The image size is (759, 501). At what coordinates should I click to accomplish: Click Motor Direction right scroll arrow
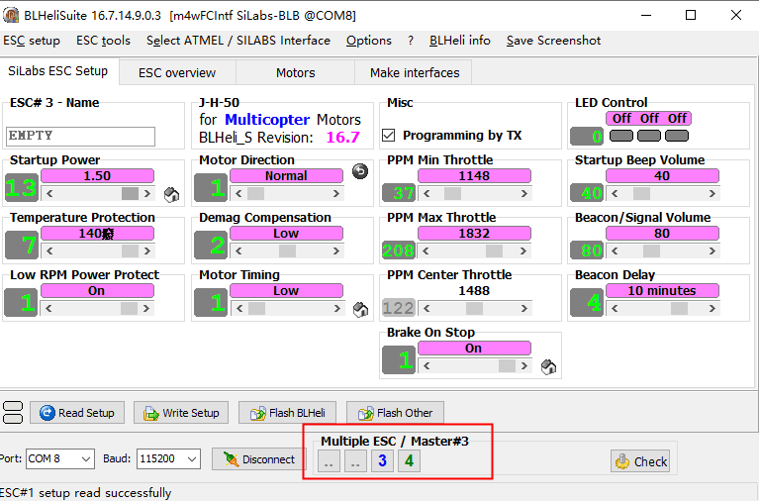coord(336,194)
